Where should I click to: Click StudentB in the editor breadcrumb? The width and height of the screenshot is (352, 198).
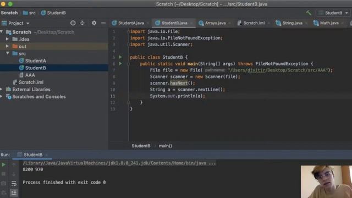point(141,146)
